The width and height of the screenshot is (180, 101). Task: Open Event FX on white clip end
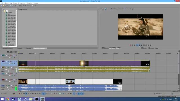(121, 83)
